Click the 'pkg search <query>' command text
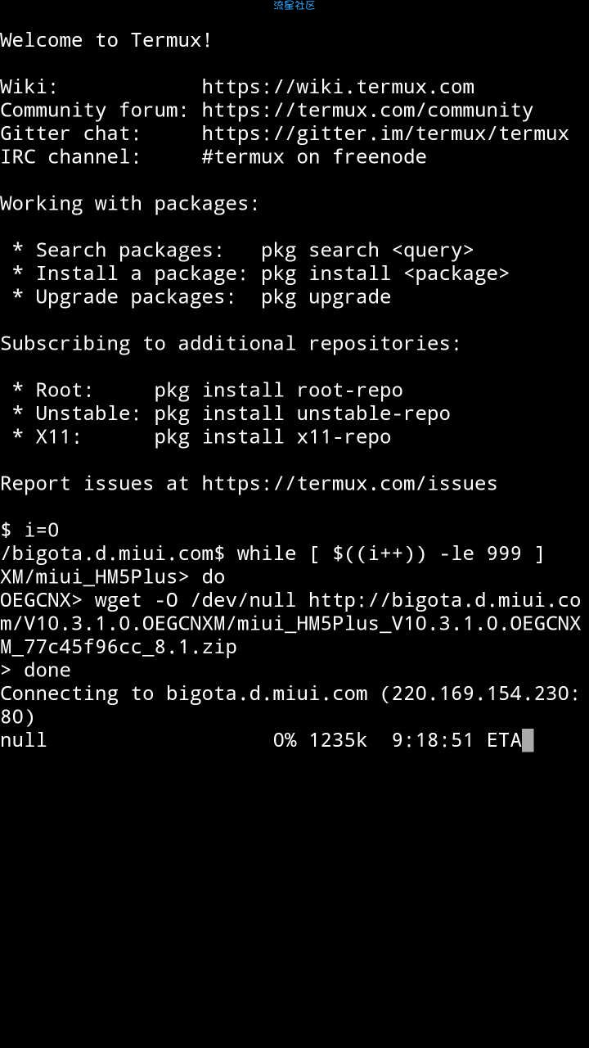Image resolution: width=589 pixels, height=1048 pixels. [x=367, y=251]
